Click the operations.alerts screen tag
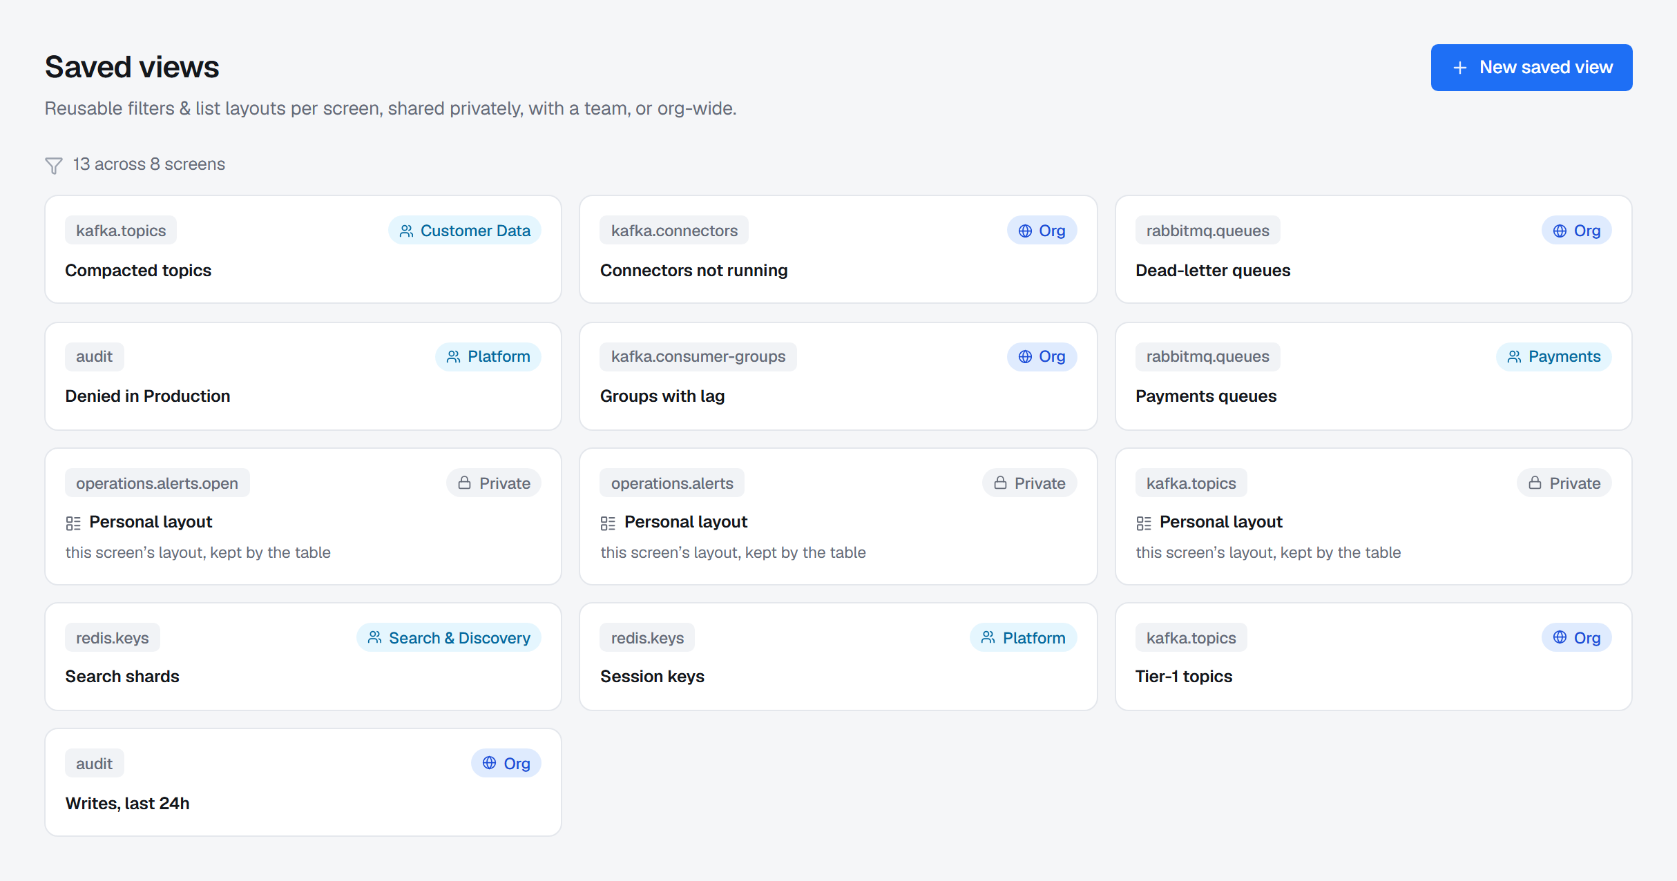 (x=672, y=483)
